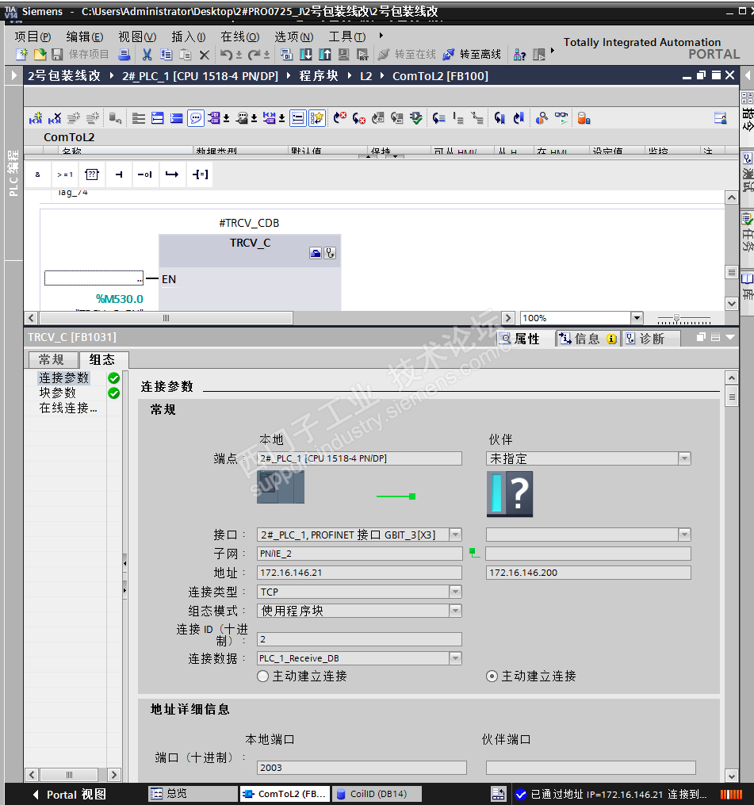Insert an OR box with >=1 icon
Screen dimensions: 754x805
pyautogui.click(x=65, y=174)
